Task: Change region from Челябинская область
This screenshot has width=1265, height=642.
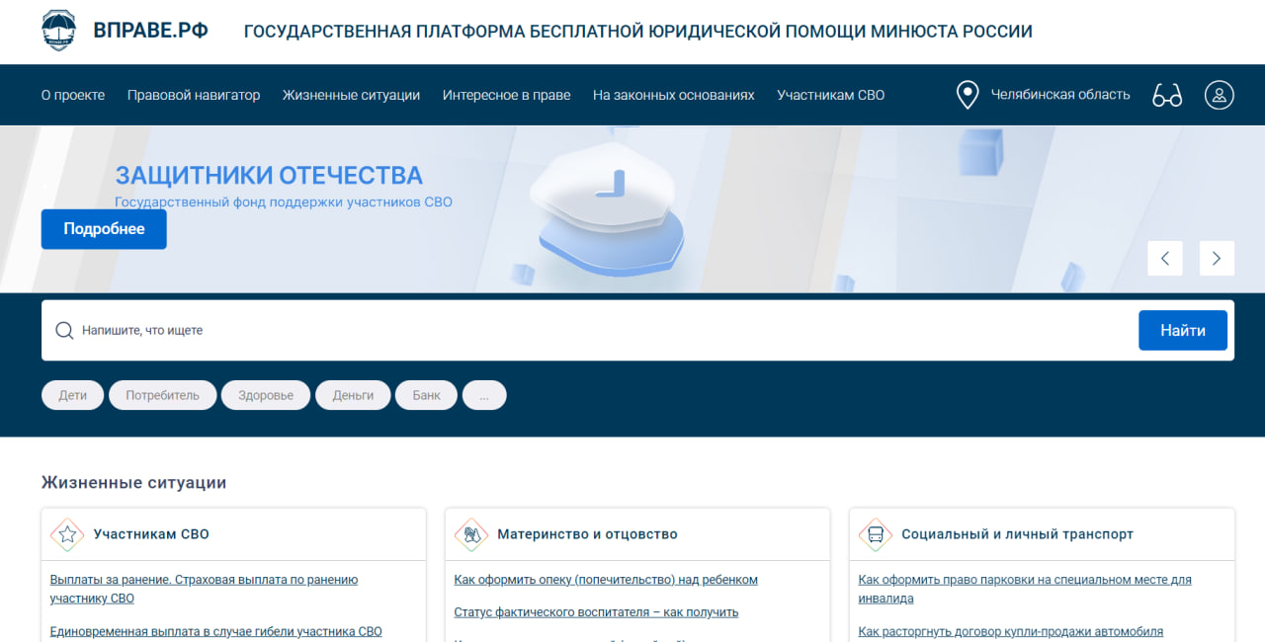Action: point(1059,95)
